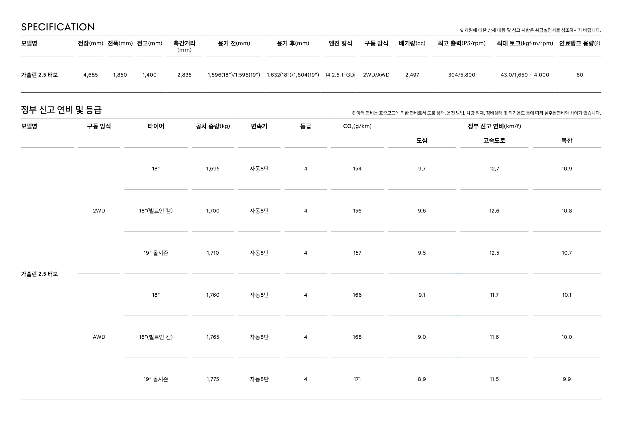The width and height of the screenshot is (622, 442).
Task: Click the 정부 신고 연비 및 등급 section title
Action: click(61, 110)
